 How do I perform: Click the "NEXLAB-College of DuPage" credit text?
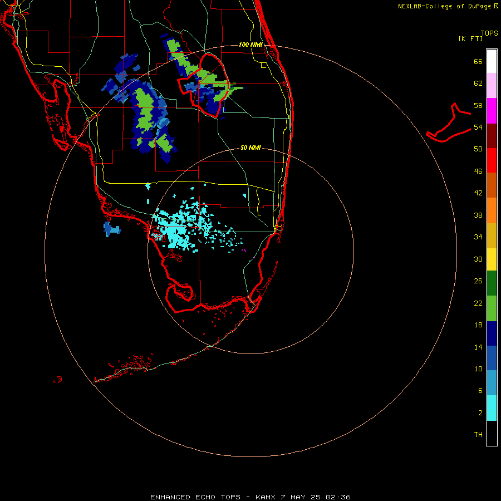[x=444, y=6]
